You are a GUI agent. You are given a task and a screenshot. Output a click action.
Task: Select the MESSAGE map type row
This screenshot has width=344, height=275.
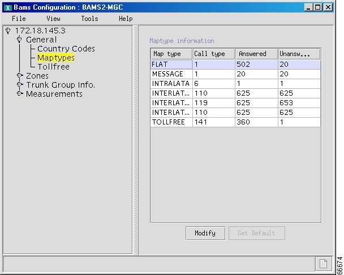coord(170,74)
